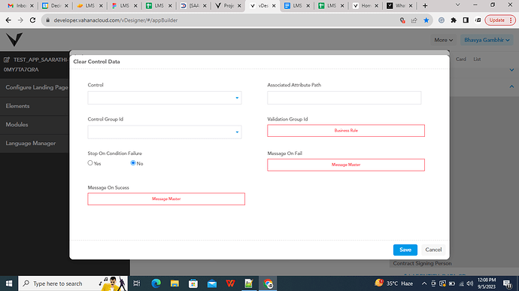The height and width of the screenshot is (291, 519).
Task: Click Message Master under Message On Sucess
Action: point(166,199)
